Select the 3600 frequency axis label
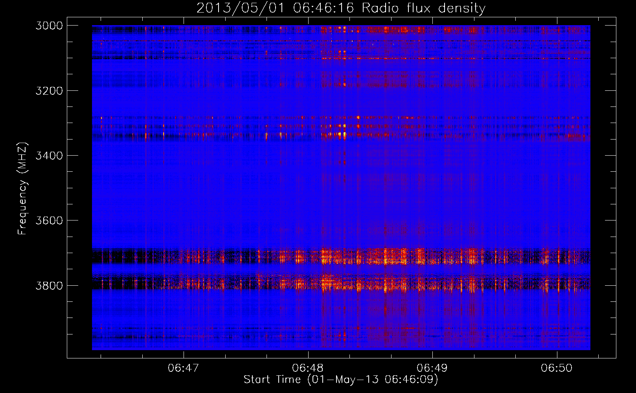The height and width of the screenshot is (393, 636). [x=49, y=220]
